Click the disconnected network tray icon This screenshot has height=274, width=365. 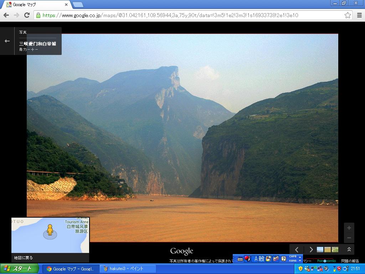320,269
